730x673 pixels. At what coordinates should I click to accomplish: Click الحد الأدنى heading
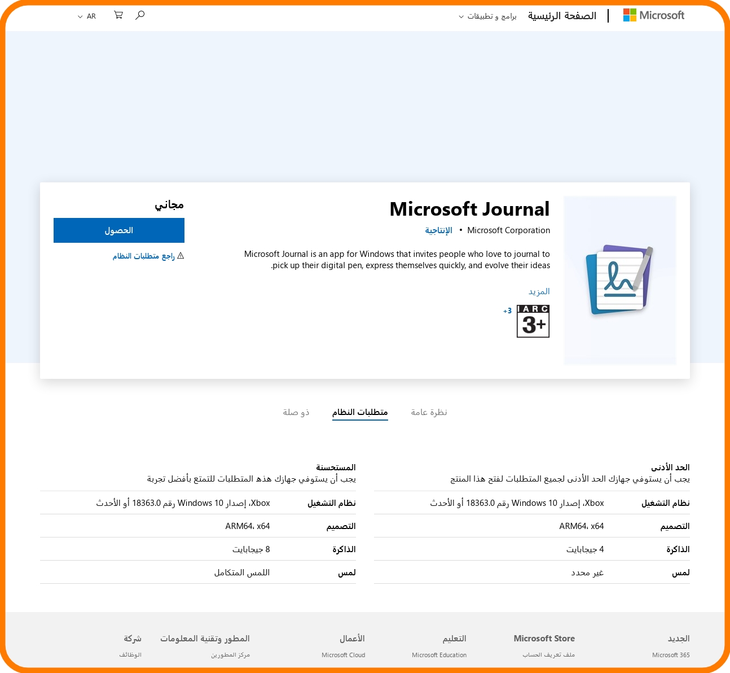[x=670, y=467]
